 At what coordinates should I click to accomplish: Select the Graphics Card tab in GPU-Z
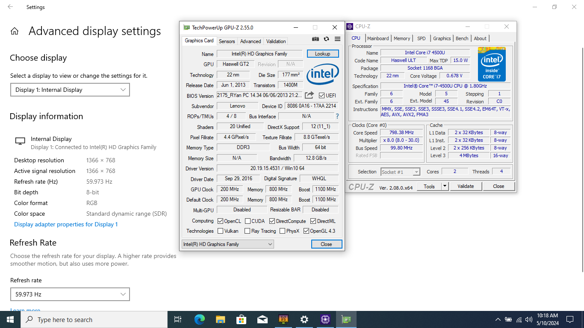(199, 41)
